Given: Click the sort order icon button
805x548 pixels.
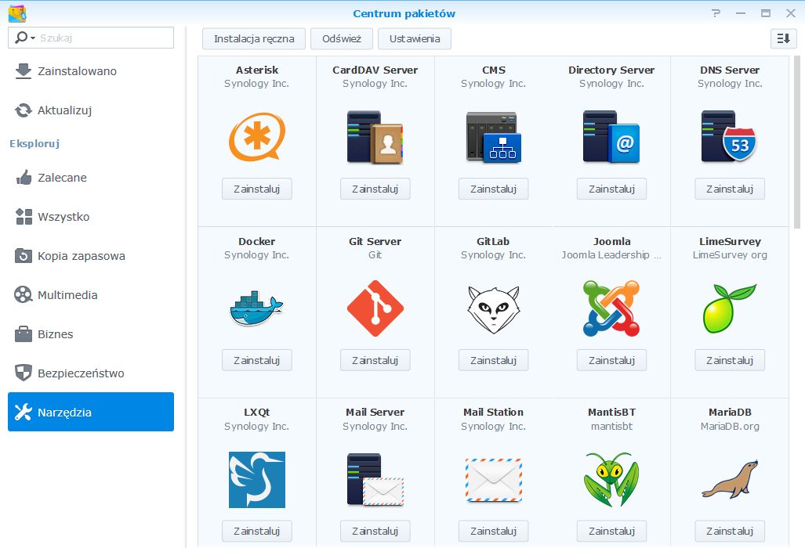Looking at the screenshot, I should (x=783, y=38).
